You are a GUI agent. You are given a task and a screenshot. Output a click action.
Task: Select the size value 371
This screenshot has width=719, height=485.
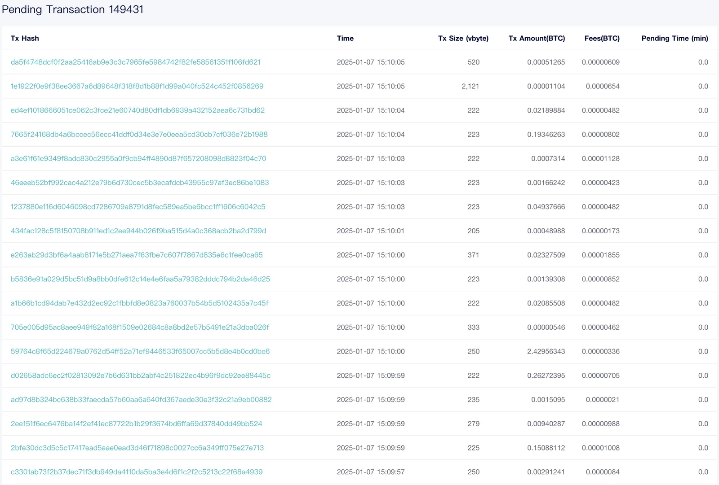474,255
